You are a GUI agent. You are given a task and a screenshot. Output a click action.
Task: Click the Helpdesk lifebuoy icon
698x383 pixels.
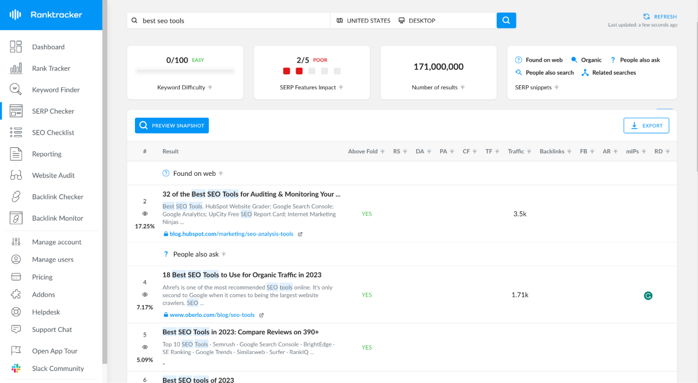[16, 312]
